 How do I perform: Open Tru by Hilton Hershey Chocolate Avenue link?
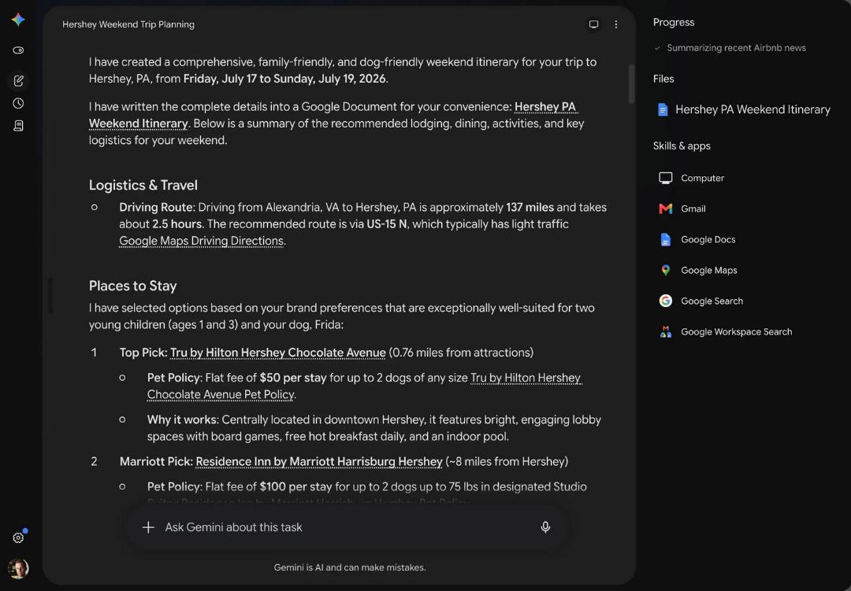tap(278, 353)
